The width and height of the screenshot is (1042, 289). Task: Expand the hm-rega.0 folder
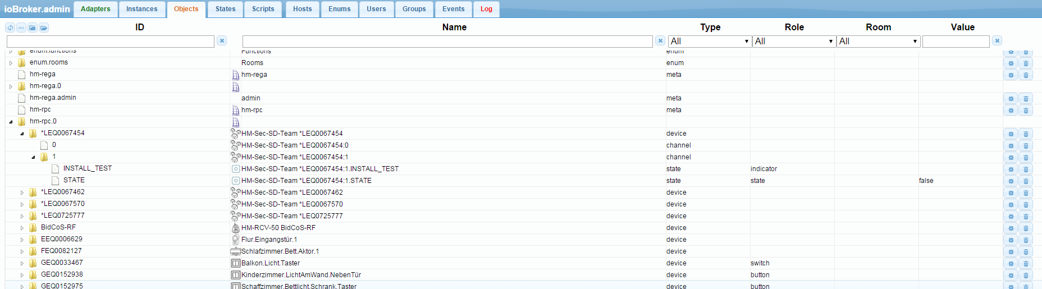point(11,86)
